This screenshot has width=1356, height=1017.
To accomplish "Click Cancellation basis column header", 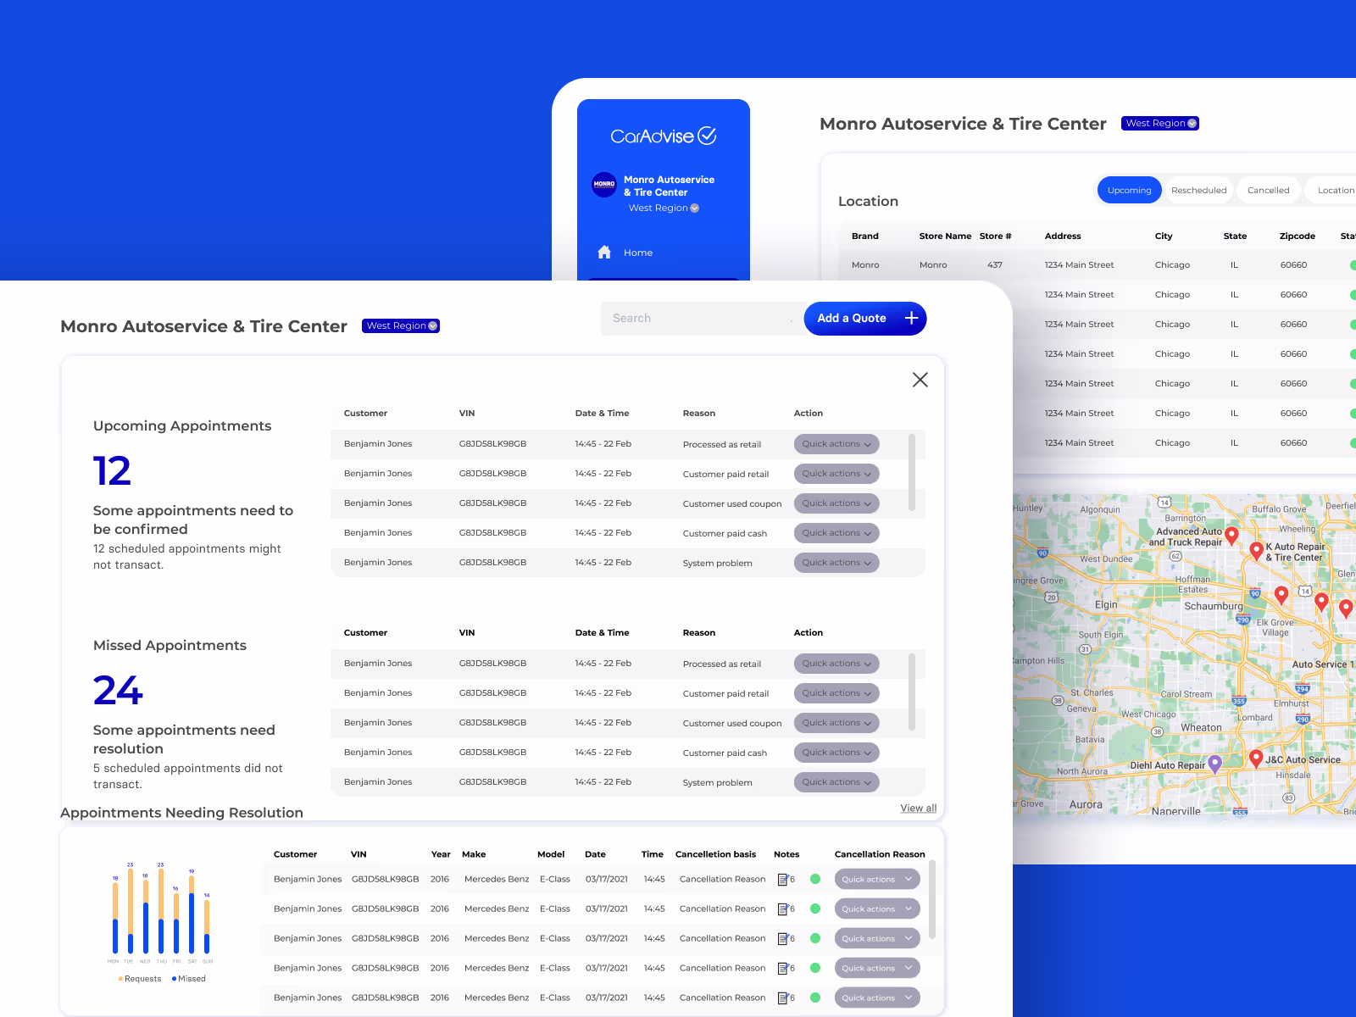I will click(x=715, y=854).
